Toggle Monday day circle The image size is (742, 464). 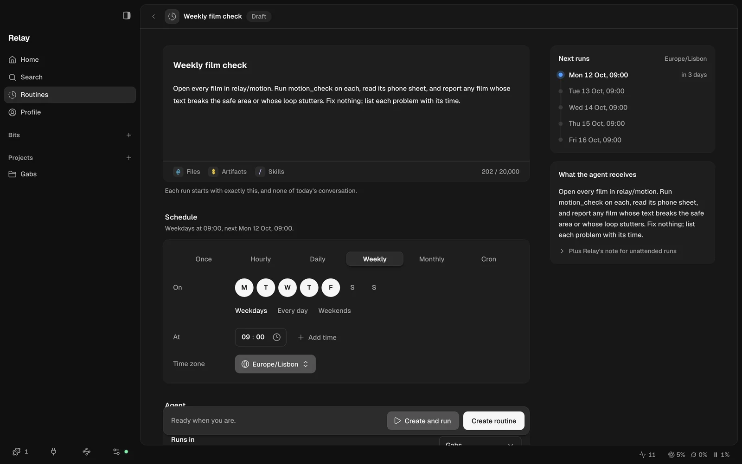coord(244,288)
